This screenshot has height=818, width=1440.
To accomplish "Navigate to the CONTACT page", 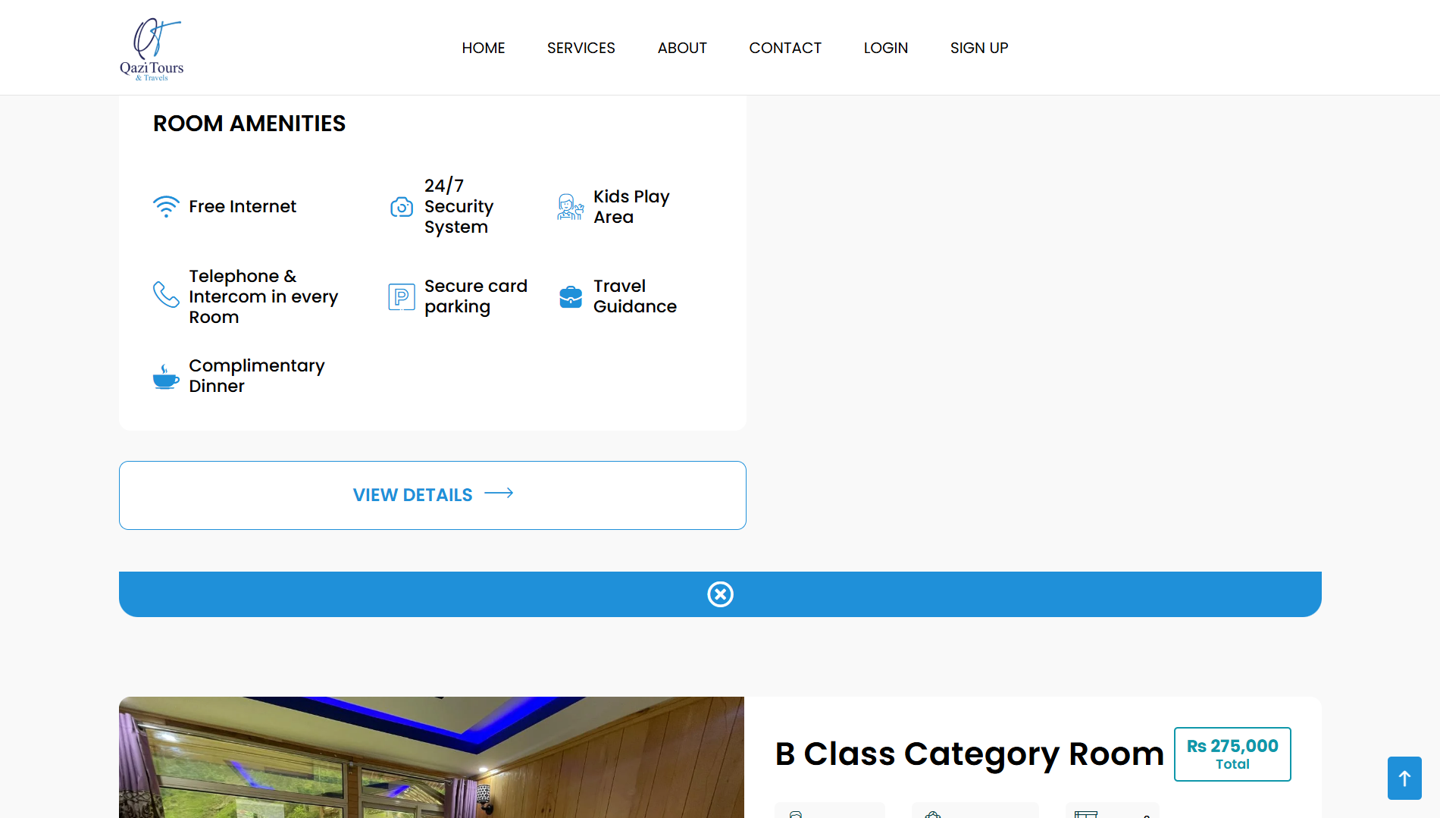I will [x=785, y=48].
